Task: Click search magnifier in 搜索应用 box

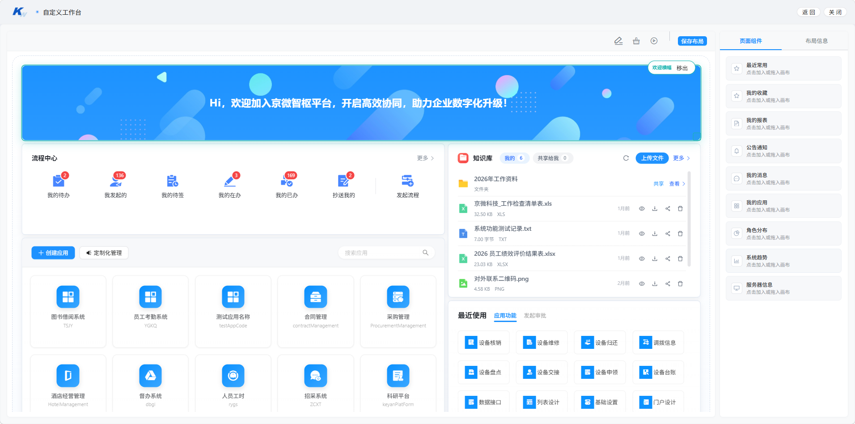Action: point(425,253)
